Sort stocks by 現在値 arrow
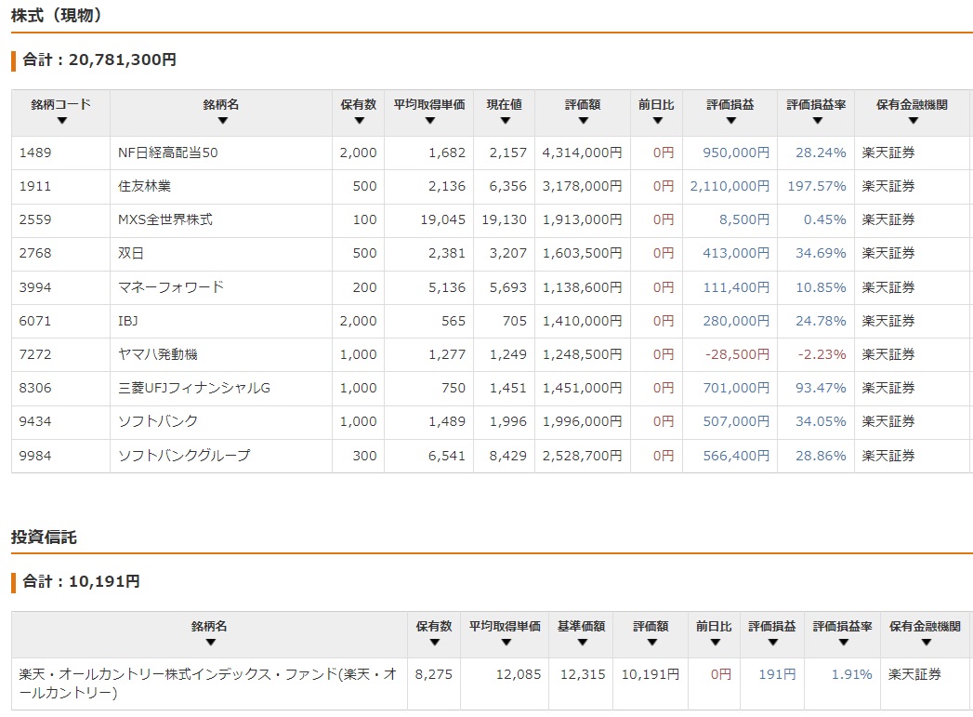 point(506,121)
